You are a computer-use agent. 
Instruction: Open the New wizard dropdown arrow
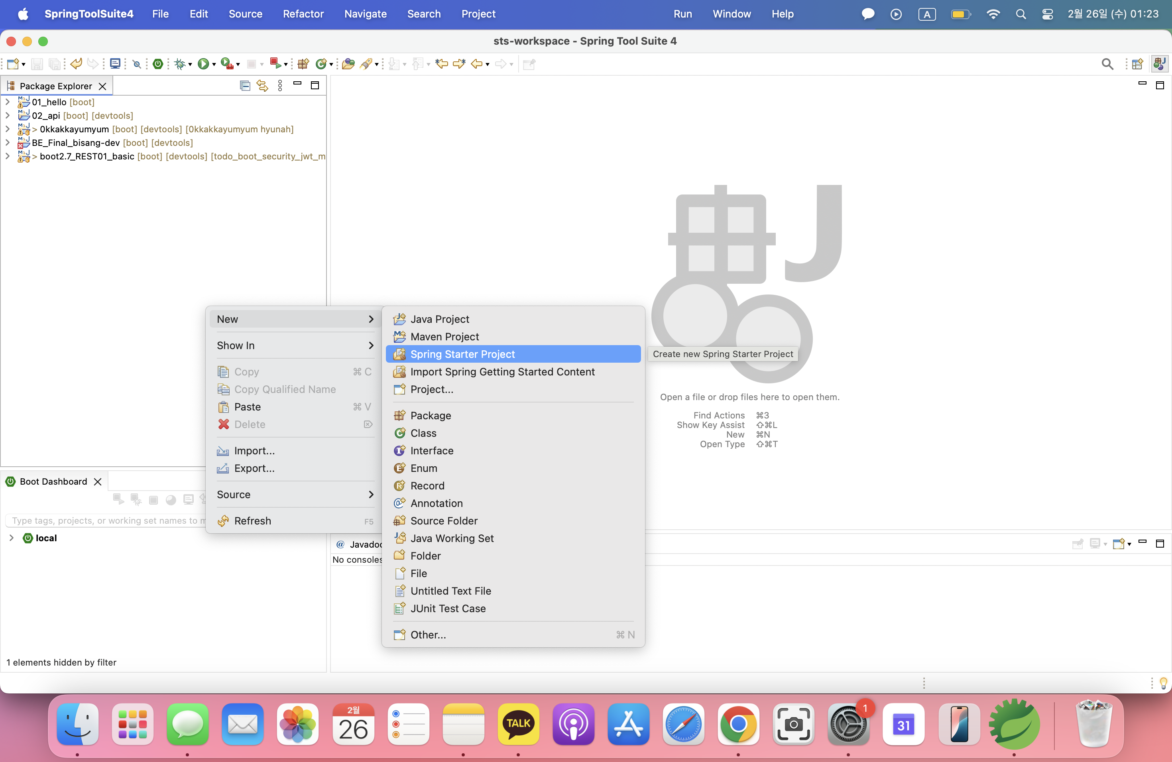[x=23, y=65]
